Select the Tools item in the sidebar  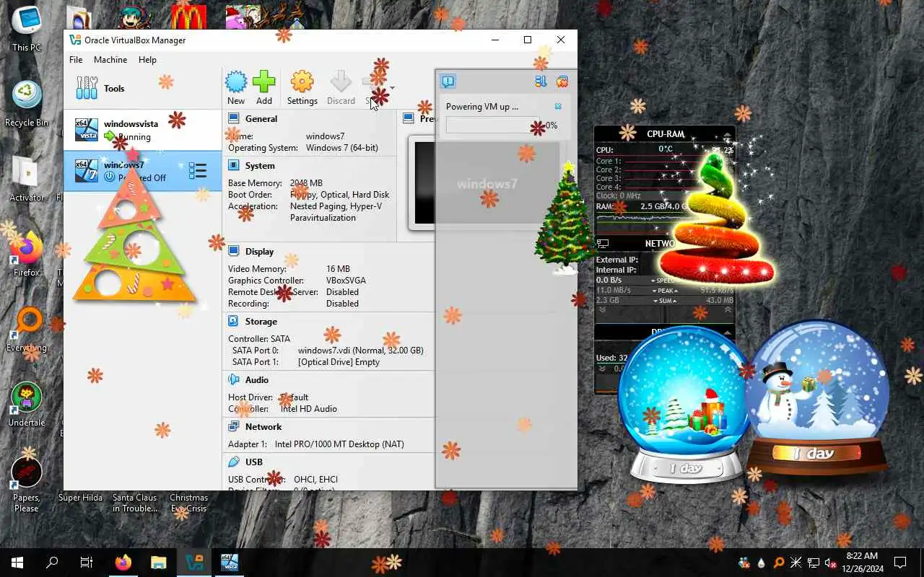141,88
